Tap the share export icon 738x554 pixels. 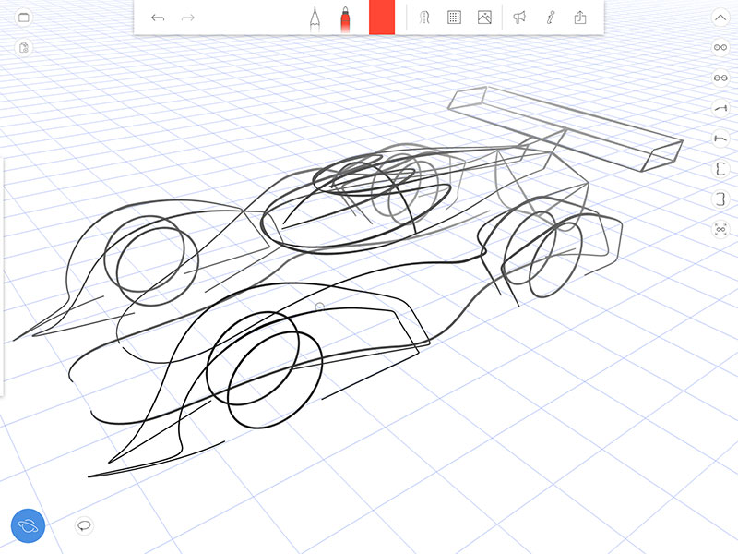pos(580,18)
